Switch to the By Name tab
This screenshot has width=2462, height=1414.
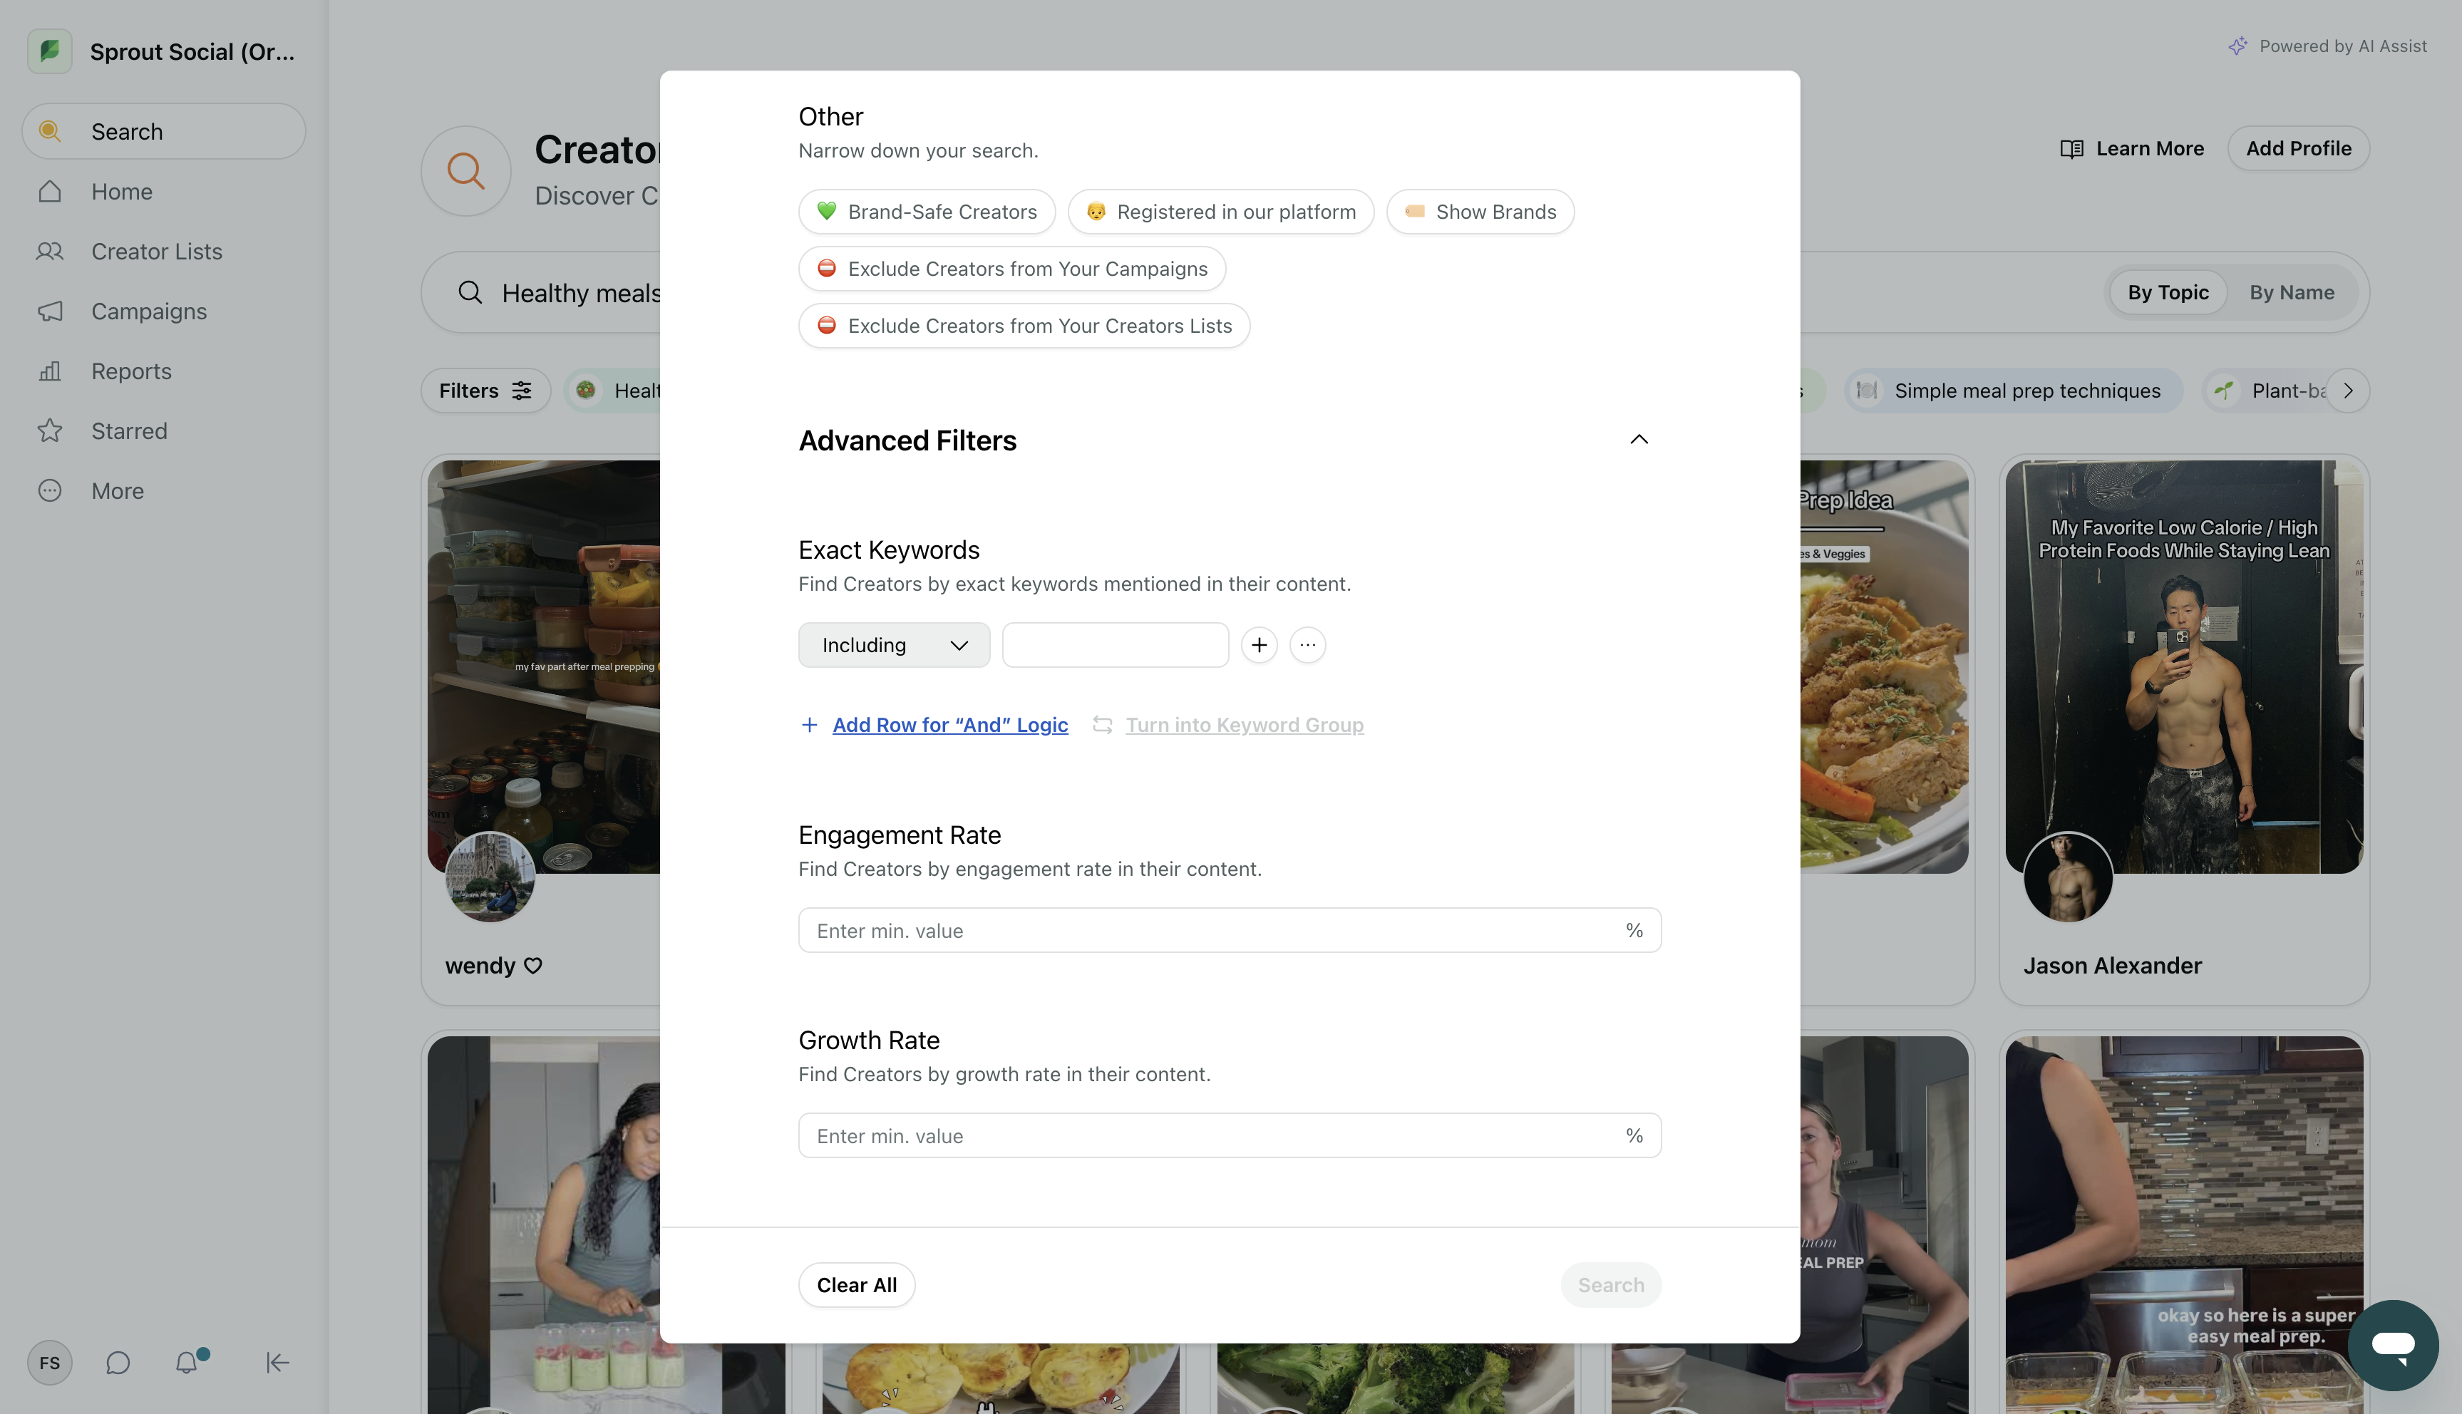coord(2292,291)
